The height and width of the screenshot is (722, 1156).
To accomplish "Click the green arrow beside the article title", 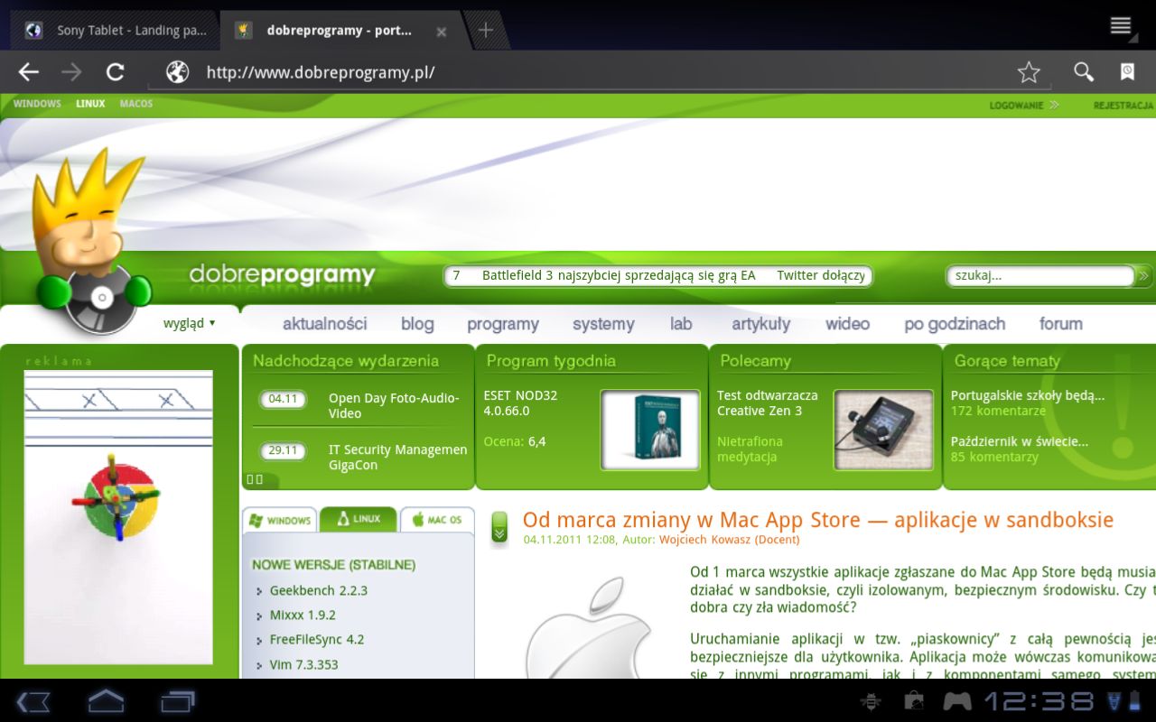I will click(x=499, y=529).
